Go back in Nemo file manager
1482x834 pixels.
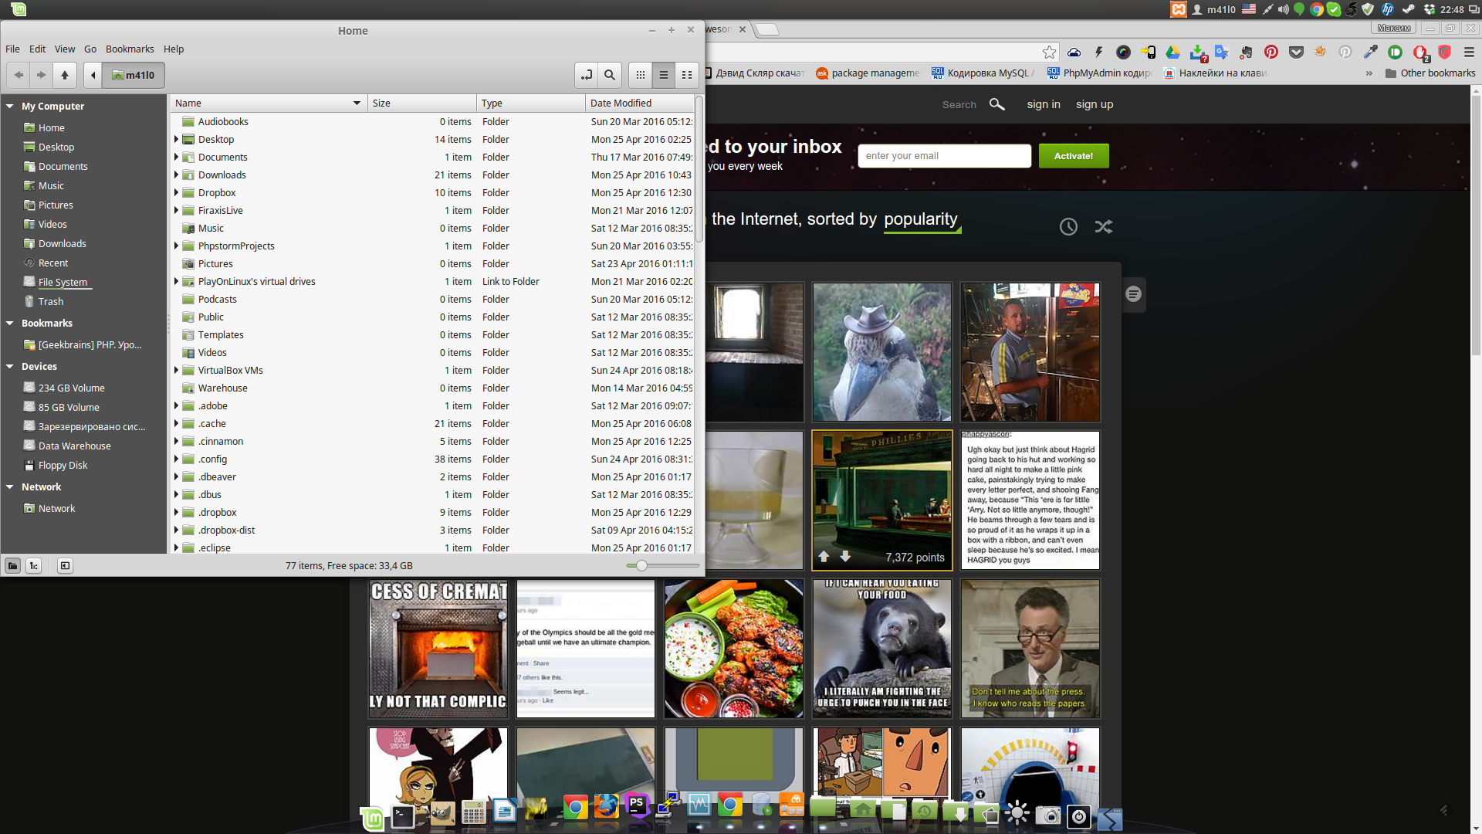pyautogui.click(x=19, y=75)
